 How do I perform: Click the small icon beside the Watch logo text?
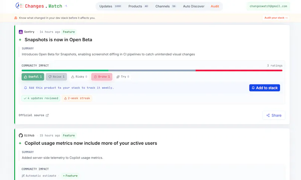[x=66, y=6]
